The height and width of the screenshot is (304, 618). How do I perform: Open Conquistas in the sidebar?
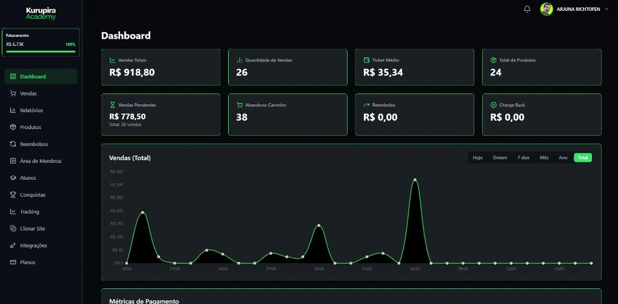click(x=41, y=195)
